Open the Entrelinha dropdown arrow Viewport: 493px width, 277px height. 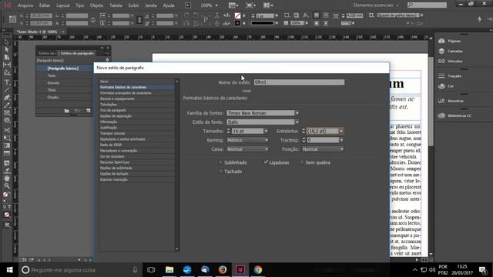coord(341,131)
